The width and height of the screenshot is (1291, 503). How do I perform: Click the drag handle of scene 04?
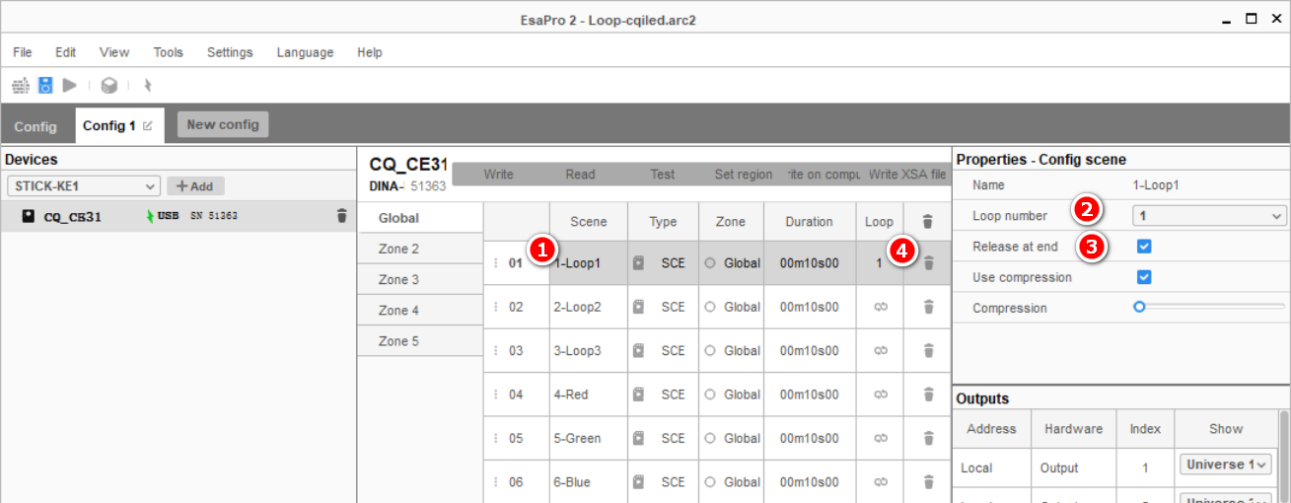click(496, 395)
